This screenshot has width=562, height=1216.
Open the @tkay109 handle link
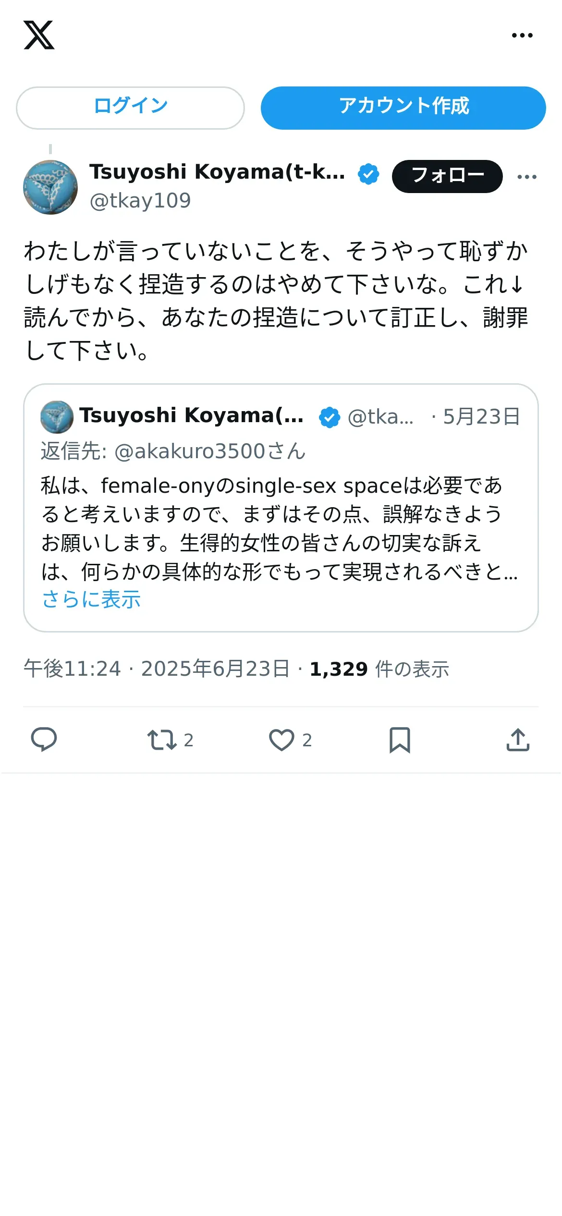click(140, 201)
